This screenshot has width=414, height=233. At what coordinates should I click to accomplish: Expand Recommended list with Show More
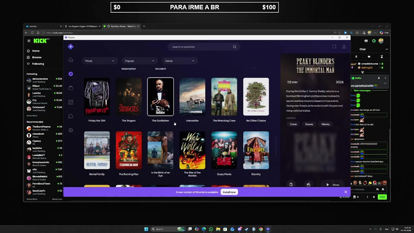(32, 199)
